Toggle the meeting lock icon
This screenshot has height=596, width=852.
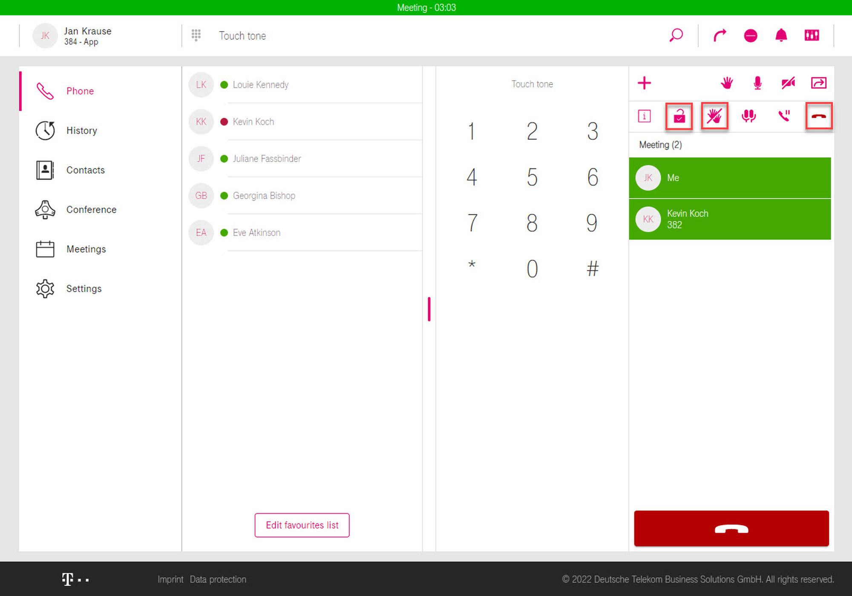tap(679, 116)
